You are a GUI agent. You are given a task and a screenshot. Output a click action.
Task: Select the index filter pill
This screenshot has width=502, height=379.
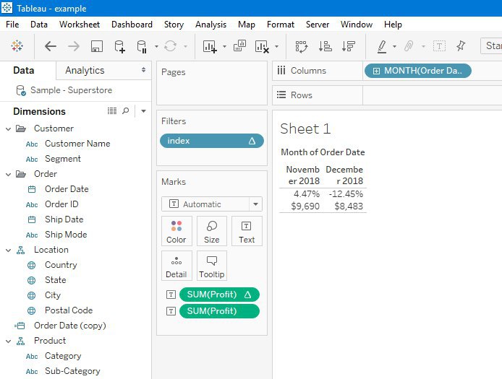[x=212, y=141]
